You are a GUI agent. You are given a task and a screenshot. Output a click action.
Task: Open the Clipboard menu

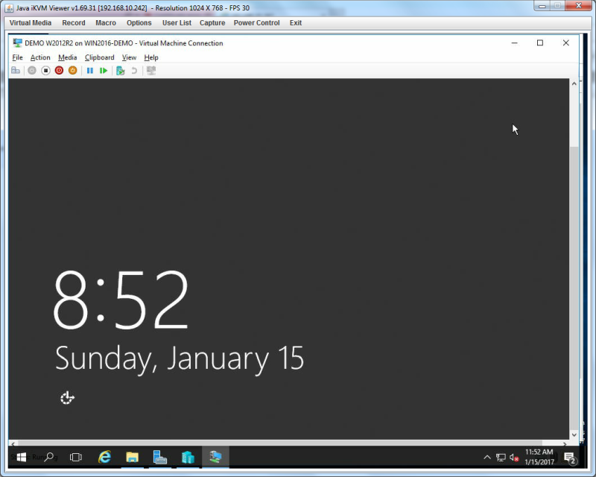pyautogui.click(x=100, y=57)
